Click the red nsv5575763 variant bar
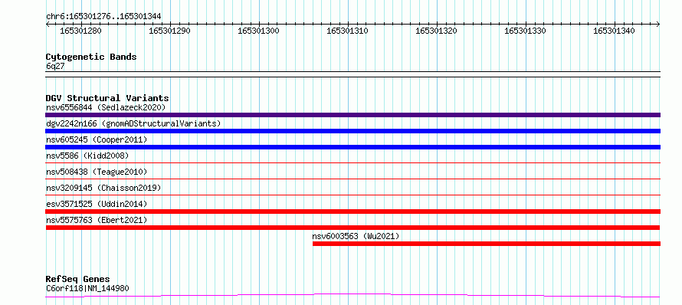 [352, 228]
